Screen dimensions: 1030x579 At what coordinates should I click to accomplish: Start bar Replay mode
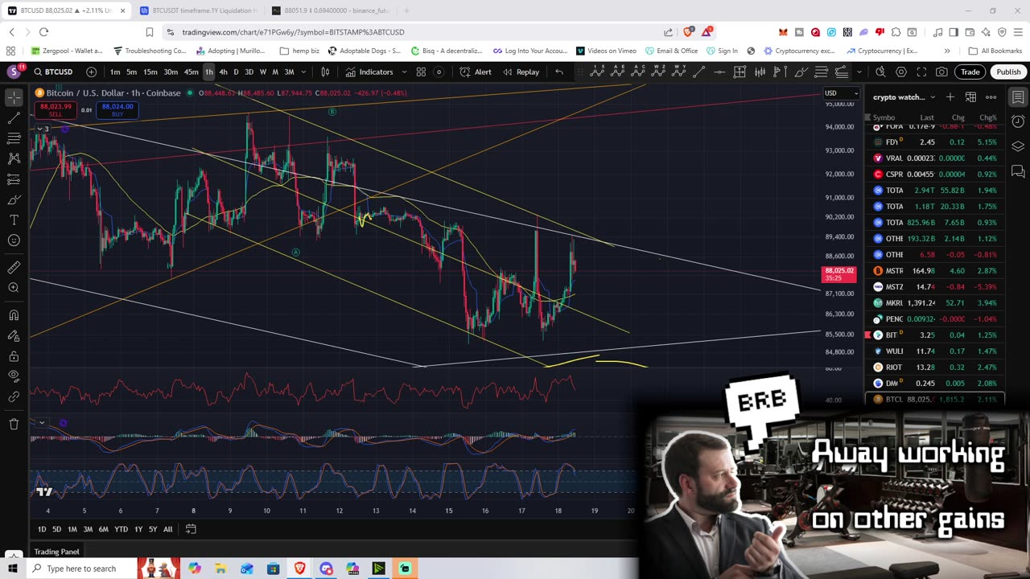521,72
